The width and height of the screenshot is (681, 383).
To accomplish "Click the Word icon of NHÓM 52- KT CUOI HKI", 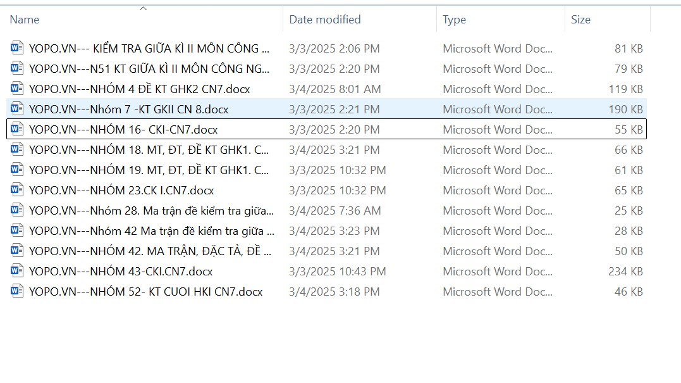I will 17,292.
